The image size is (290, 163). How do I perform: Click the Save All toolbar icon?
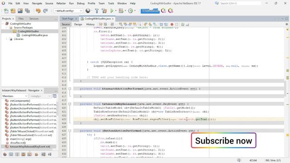point(27,11)
